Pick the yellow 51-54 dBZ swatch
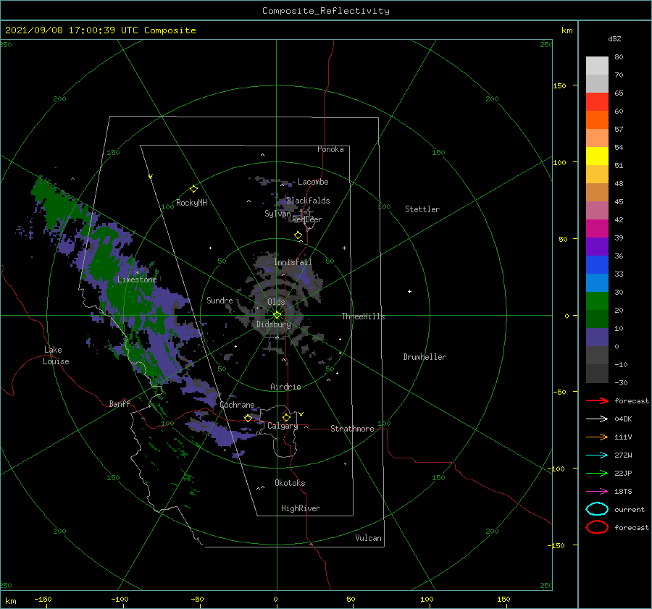This screenshot has height=609, width=652. point(597,156)
